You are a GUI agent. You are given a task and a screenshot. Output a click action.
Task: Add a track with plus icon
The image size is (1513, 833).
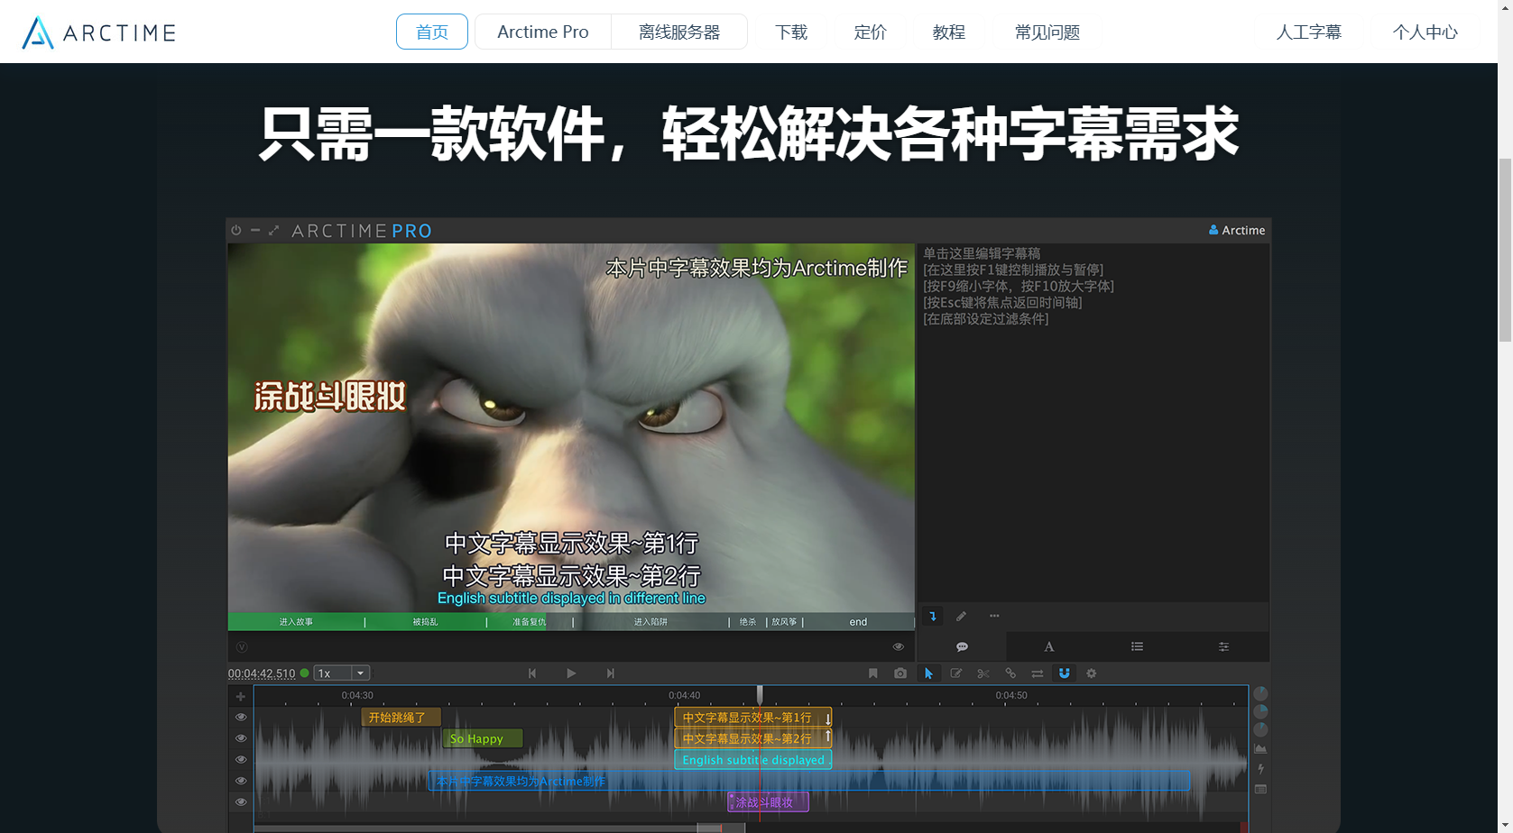241,697
